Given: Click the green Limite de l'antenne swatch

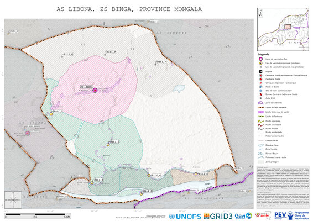Looking at the screenshot, I should [x=260, y=117].
